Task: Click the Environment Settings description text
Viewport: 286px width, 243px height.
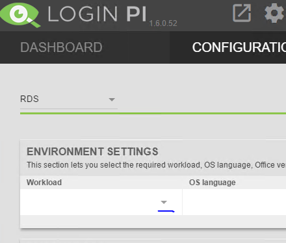Action: click(156, 165)
